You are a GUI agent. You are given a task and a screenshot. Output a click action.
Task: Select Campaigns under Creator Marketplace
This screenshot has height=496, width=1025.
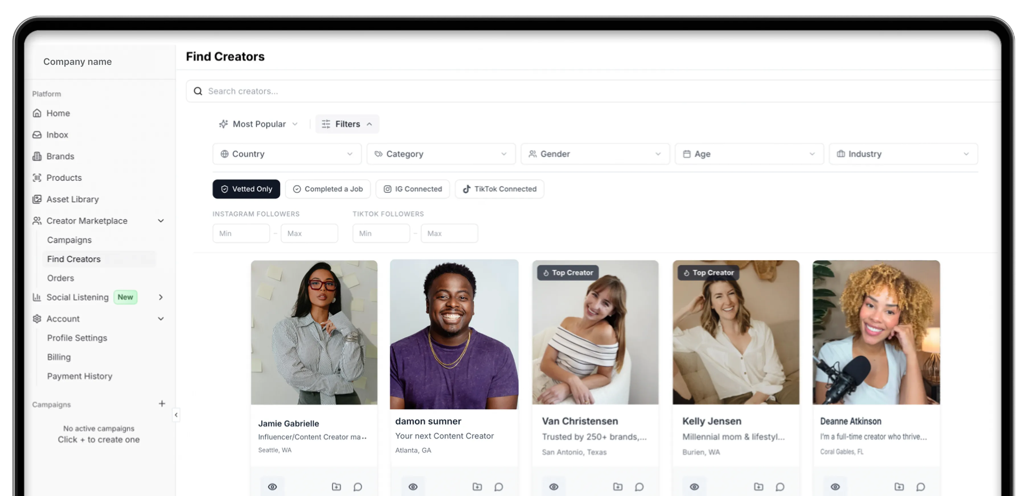tap(69, 240)
